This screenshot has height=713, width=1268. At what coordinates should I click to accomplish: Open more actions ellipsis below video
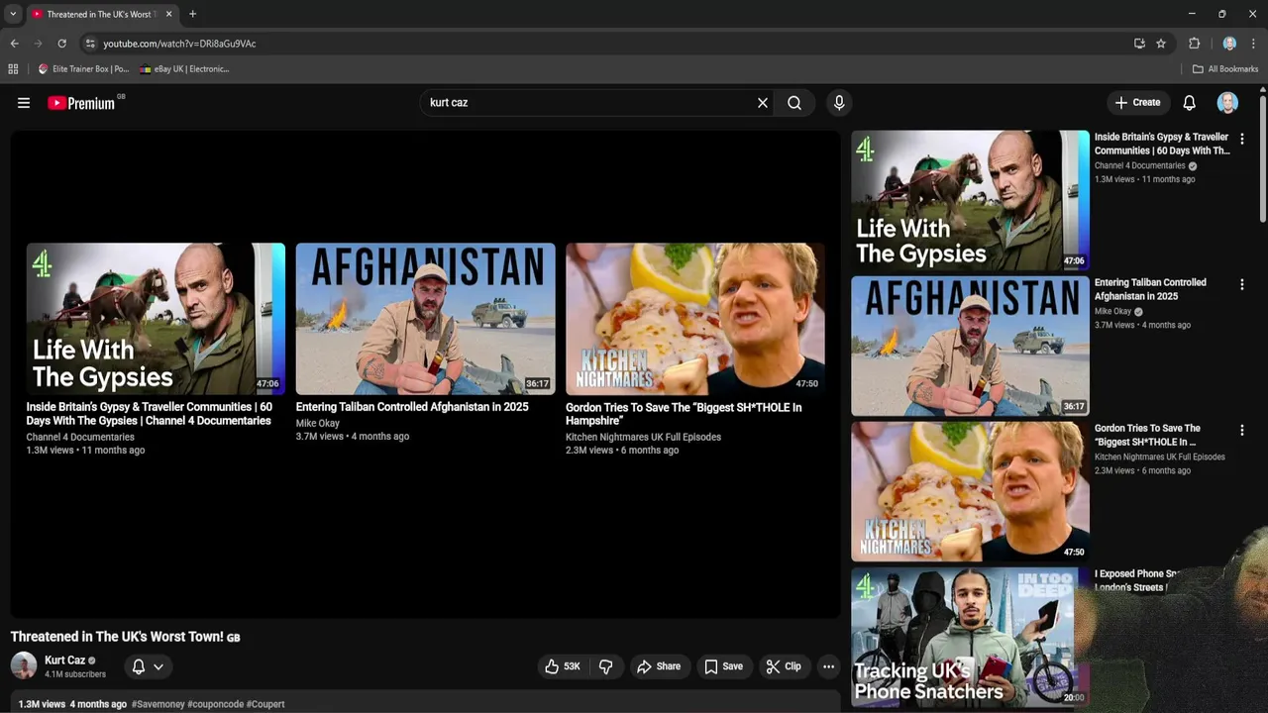pos(829,666)
